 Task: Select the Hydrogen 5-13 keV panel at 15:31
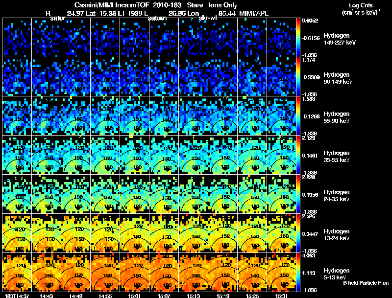pyautogui.click(x=281, y=272)
